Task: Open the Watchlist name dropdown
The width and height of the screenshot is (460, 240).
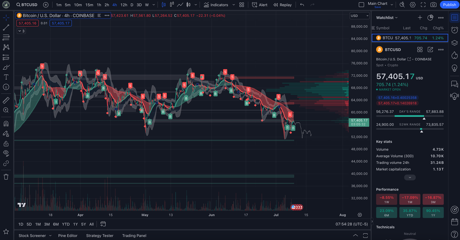Action: [x=387, y=18]
